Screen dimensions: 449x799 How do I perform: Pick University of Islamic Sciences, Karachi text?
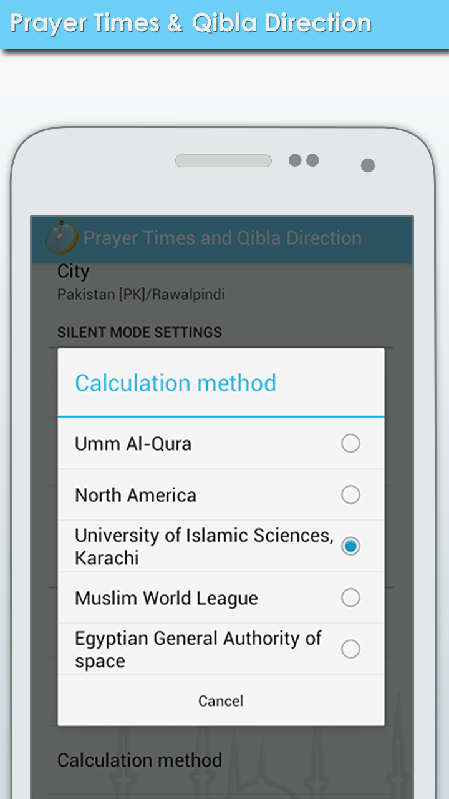point(204,546)
